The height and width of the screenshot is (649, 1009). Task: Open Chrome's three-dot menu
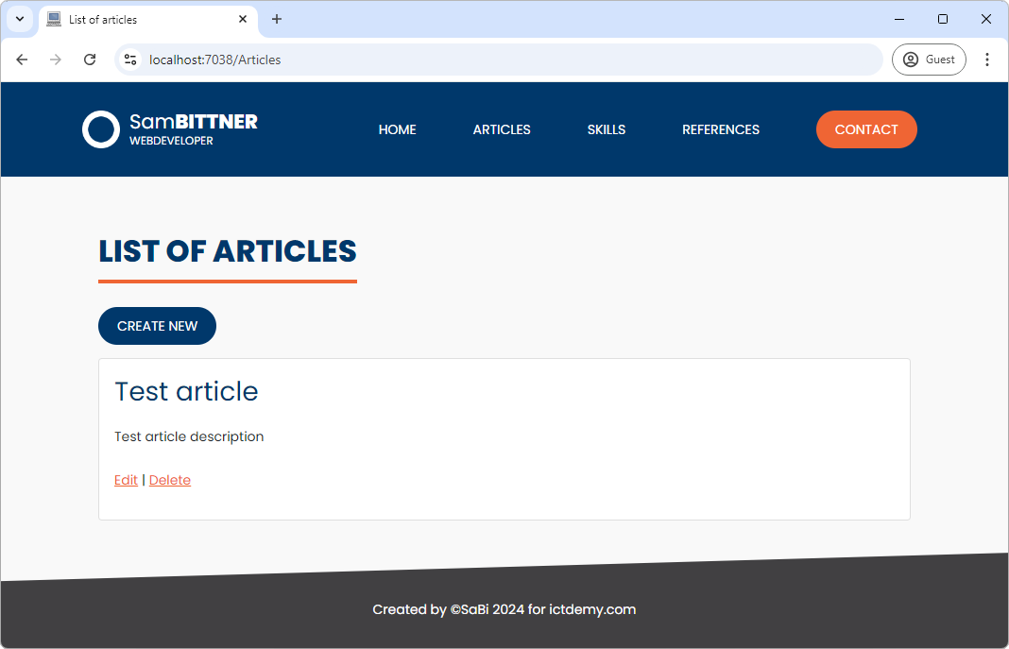pyautogui.click(x=987, y=60)
